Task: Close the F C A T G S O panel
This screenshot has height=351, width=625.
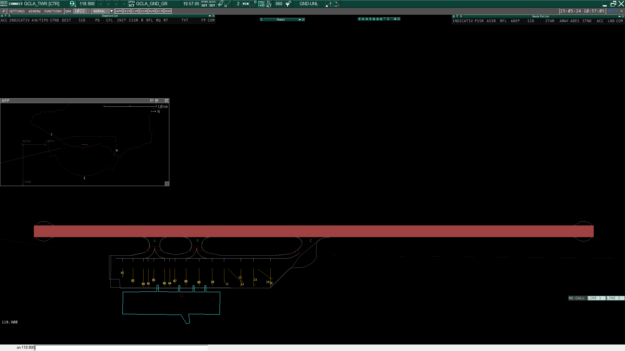Action: [399, 19]
